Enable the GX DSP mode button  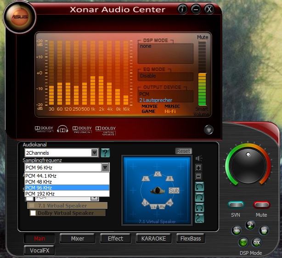[256, 242]
